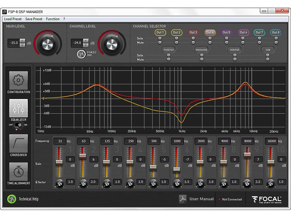Click the Q factor knob for 16000 Hz band
The image size is (291, 218).
pos(271,183)
